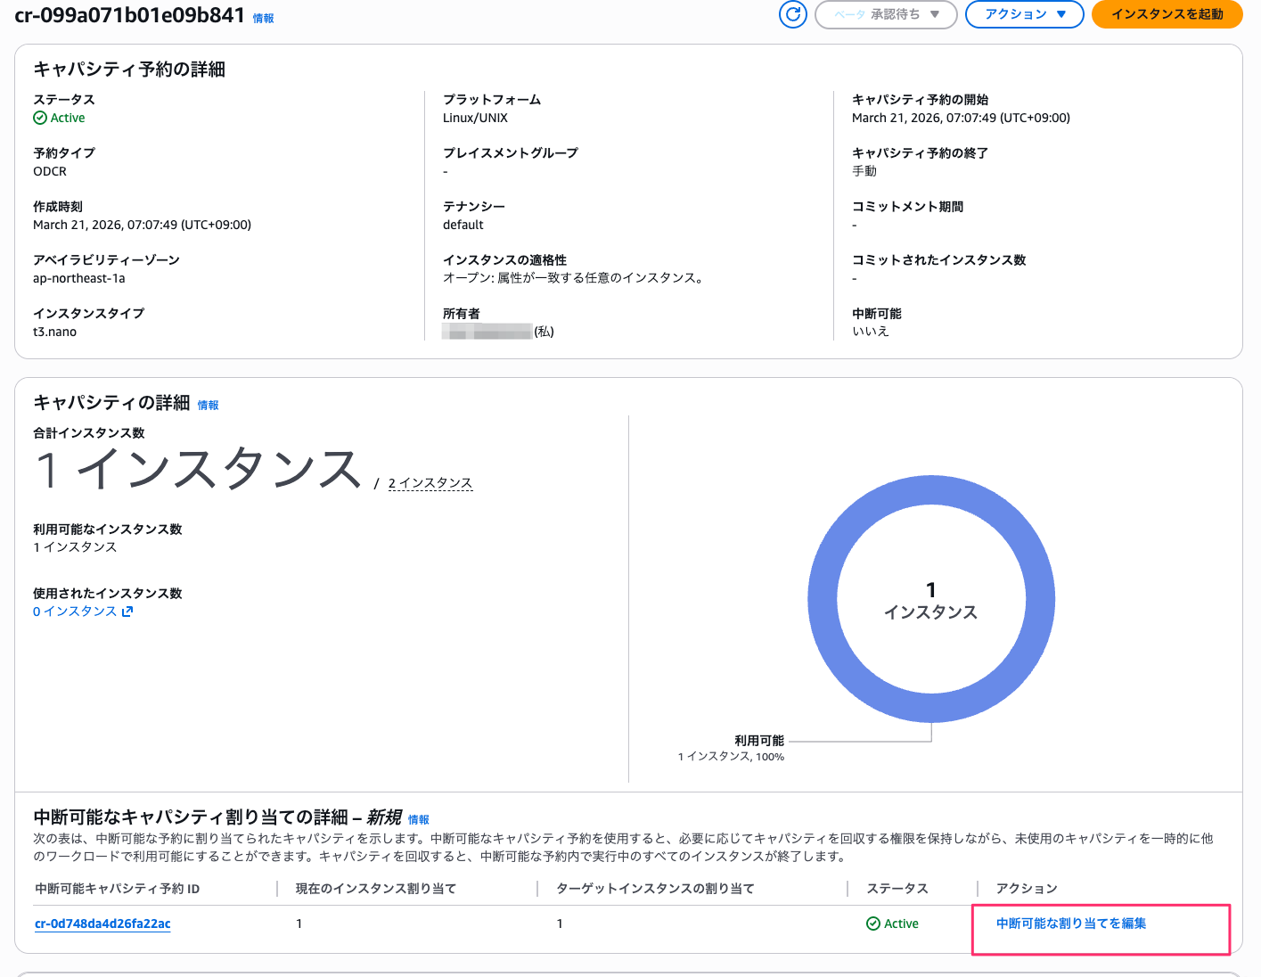Viewport: 1261px width, 977px height.
Task: Click the Active status icon in the allocation table
Action: point(872,924)
